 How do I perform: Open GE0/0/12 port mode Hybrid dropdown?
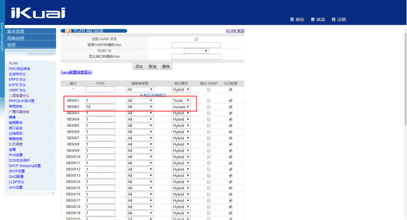181,169
